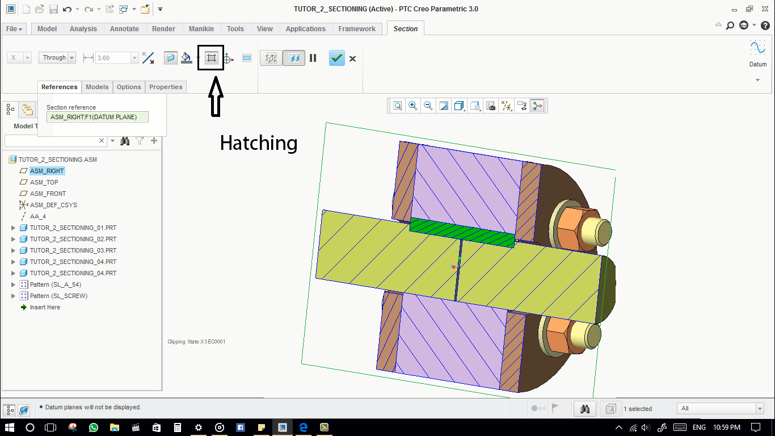Expand the Pattern (SL_SCREW) node
This screenshot has height=436, width=775.
coord(14,296)
